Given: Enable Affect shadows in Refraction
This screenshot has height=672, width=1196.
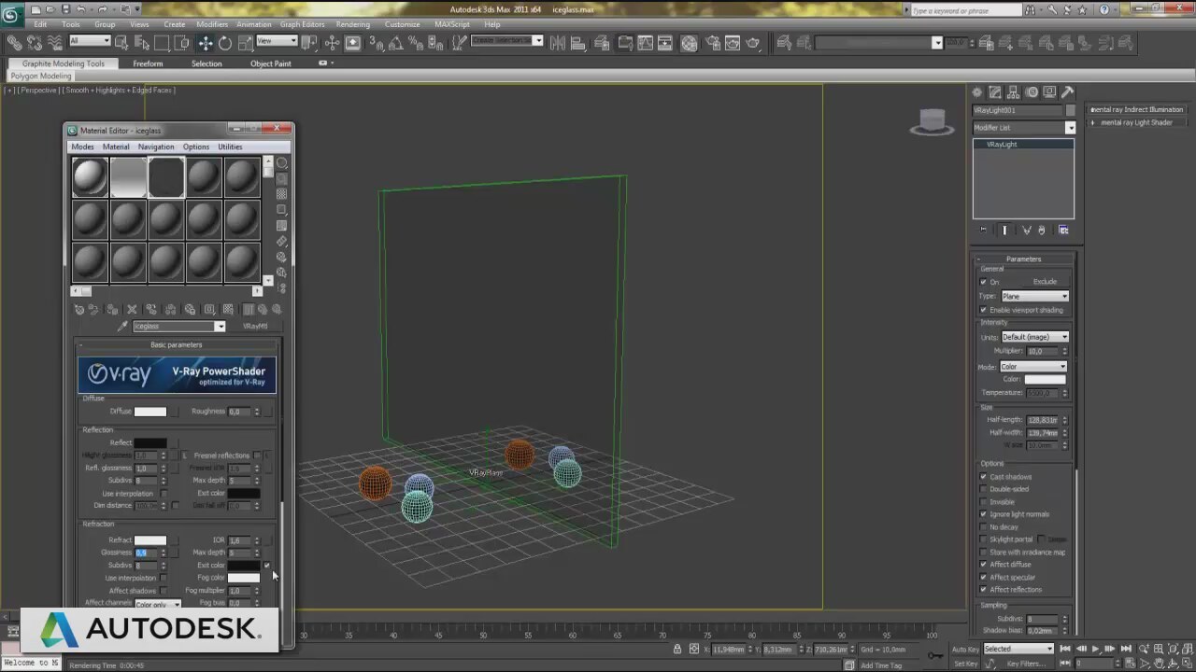Looking at the screenshot, I should click(164, 591).
